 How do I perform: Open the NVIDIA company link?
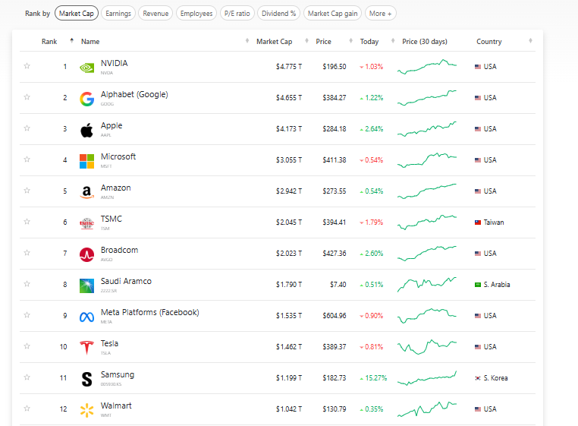115,63
